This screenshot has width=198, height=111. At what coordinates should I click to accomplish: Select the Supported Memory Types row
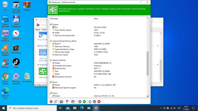tap(64, 49)
